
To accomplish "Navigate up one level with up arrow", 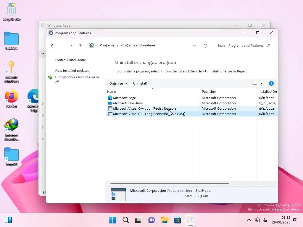I will [80, 46].
